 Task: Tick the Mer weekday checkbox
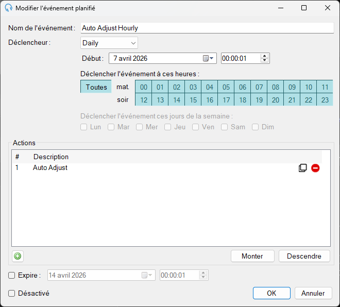(x=139, y=127)
